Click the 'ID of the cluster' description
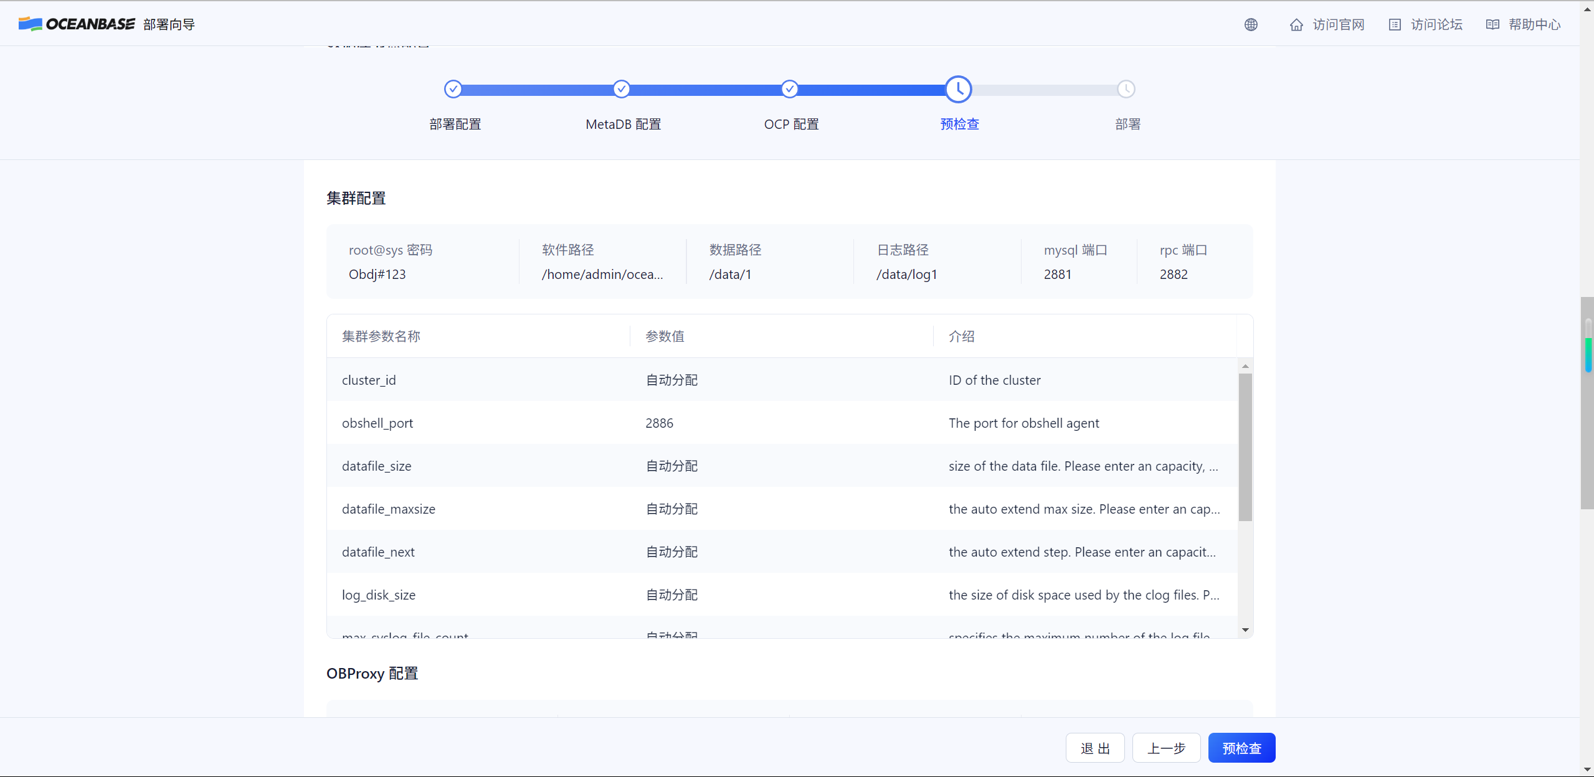 (995, 380)
